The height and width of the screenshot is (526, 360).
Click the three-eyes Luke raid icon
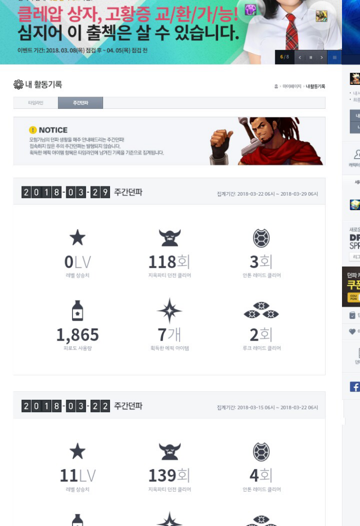[261, 310]
